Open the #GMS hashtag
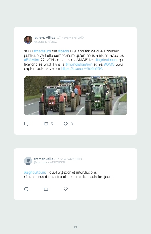The width and height of the screenshot is (151, 234). [109, 64]
